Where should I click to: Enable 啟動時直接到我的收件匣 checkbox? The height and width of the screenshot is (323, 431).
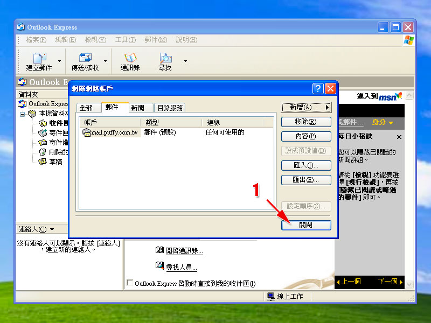click(x=129, y=283)
